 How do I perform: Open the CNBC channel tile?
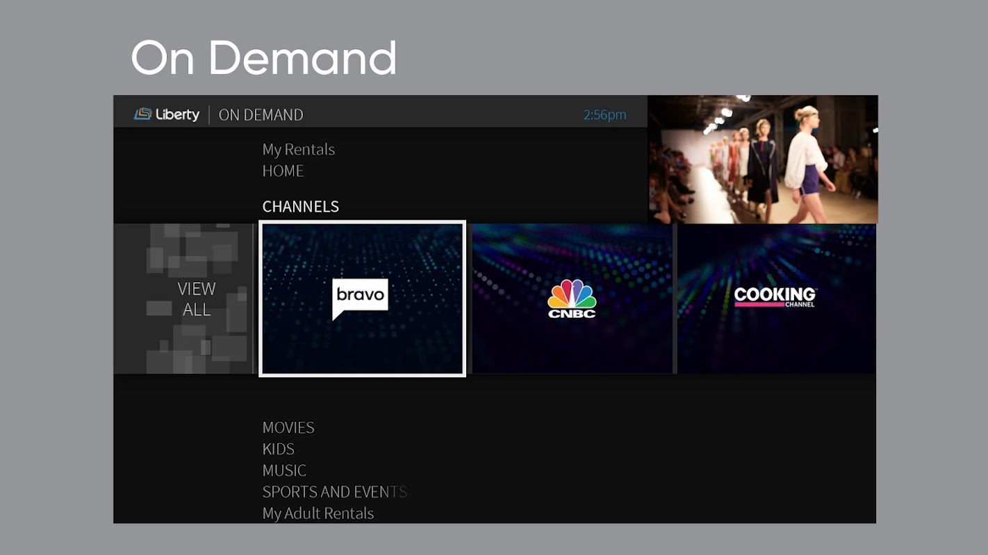[572, 299]
